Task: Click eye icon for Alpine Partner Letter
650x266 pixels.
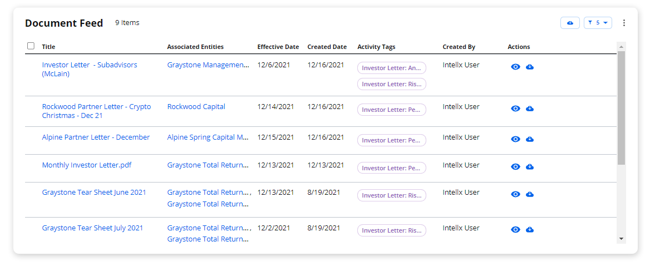Action: pyautogui.click(x=515, y=139)
